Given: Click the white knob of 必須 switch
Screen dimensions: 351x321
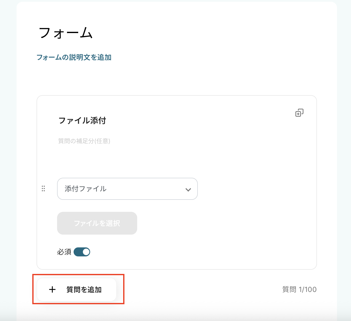Looking at the screenshot, I should pos(86,252).
